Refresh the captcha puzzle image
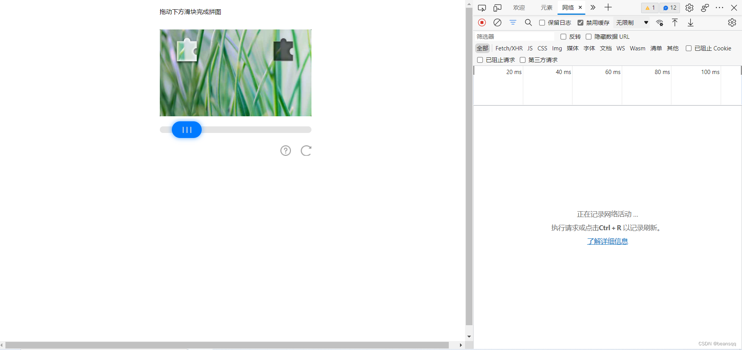Image resolution: width=742 pixels, height=350 pixels. 306,150
